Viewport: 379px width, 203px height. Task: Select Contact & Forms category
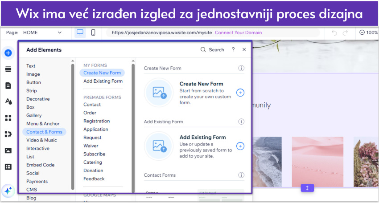tap(44, 132)
